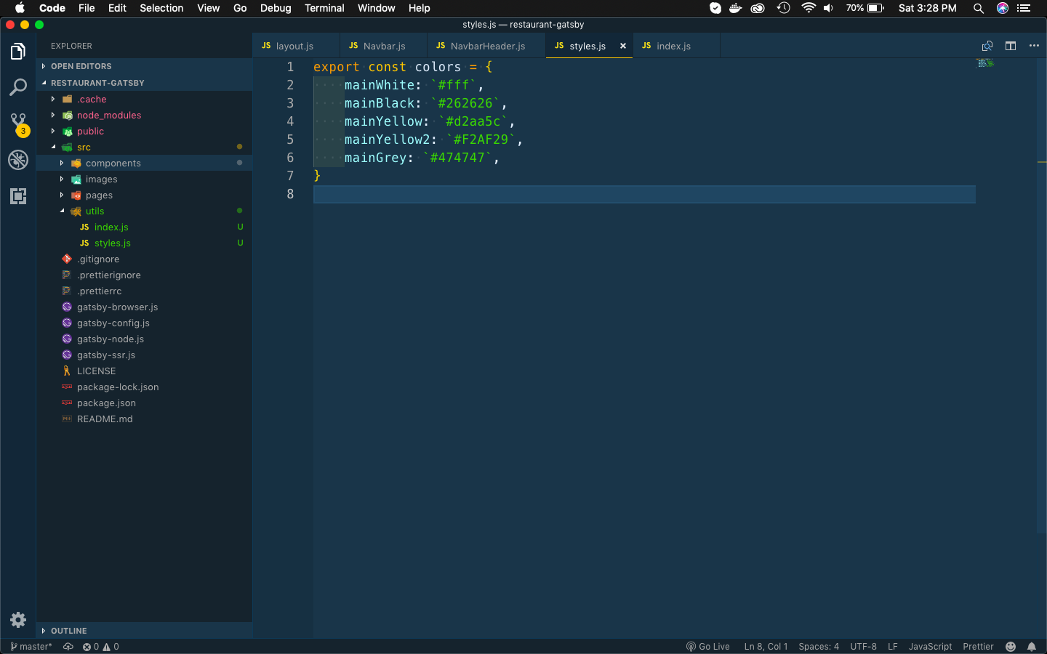Open styles.js in the file tree
Viewport: 1047px width, 654px height.
pos(144,243)
